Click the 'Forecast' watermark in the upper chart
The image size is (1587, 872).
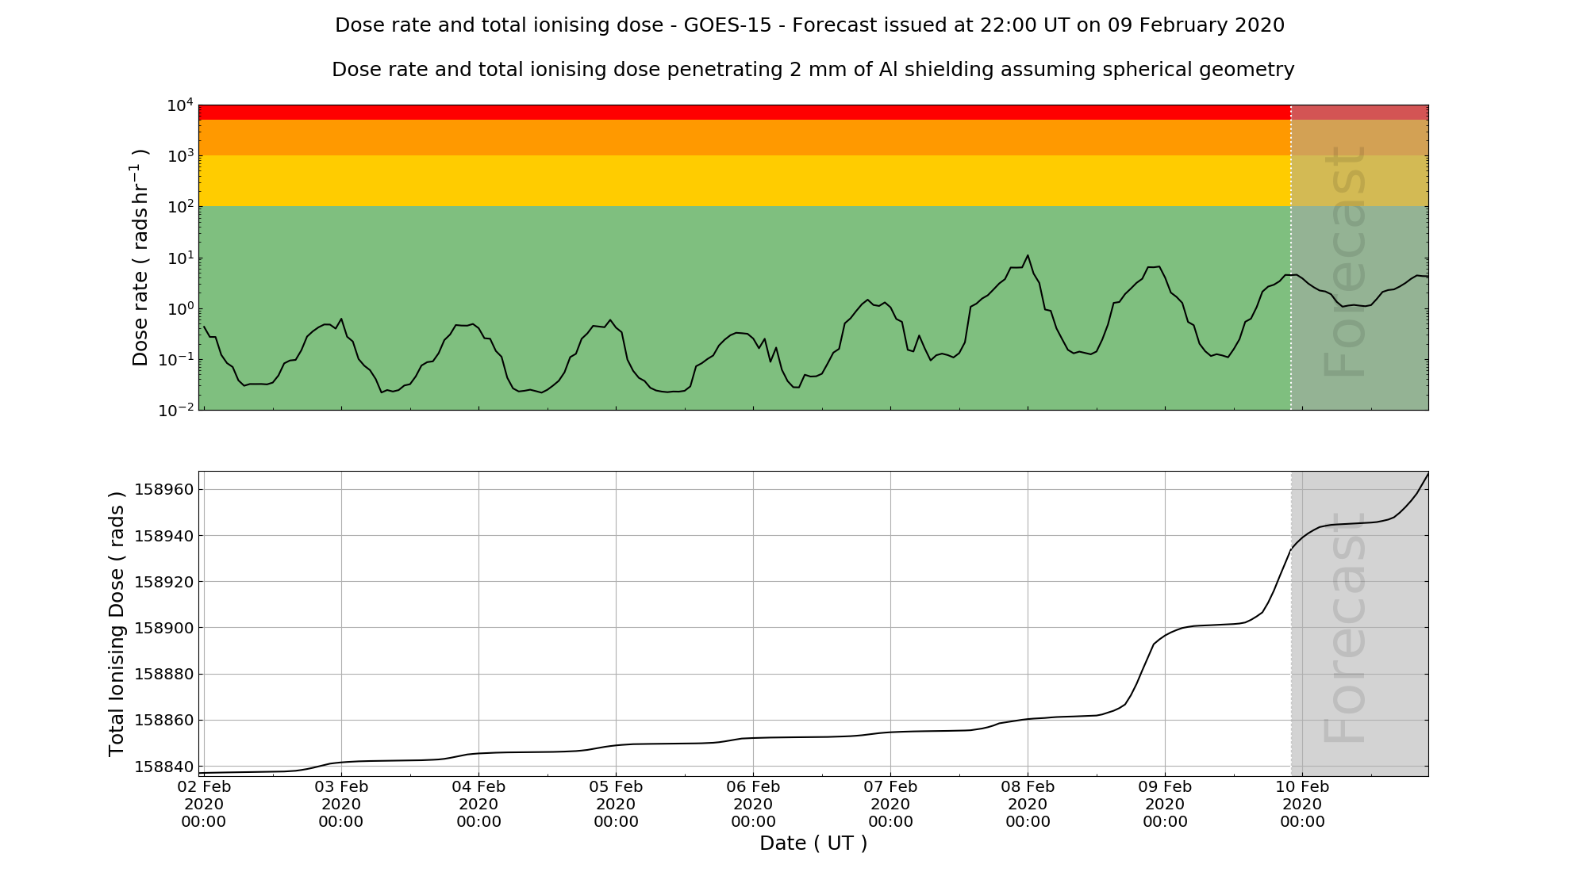point(1346,262)
